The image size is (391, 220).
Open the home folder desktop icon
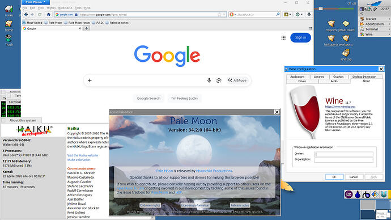tap(8, 26)
